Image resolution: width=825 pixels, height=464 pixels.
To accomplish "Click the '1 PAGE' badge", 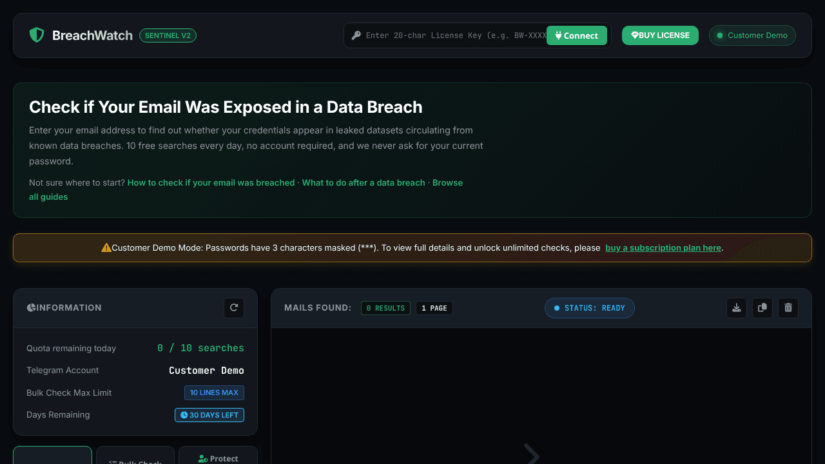I will coord(434,308).
